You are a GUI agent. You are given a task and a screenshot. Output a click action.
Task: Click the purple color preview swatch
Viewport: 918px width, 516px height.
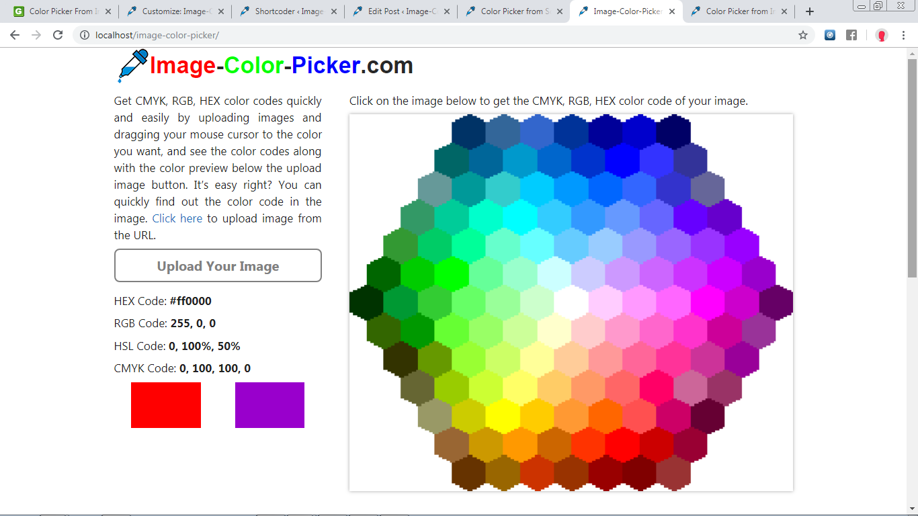click(269, 405)
